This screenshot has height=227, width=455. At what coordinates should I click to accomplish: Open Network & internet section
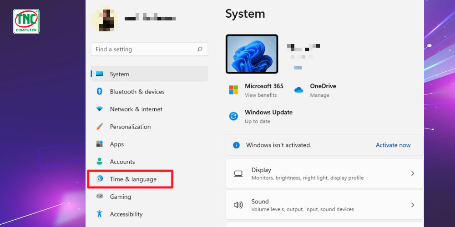point(136,109)
